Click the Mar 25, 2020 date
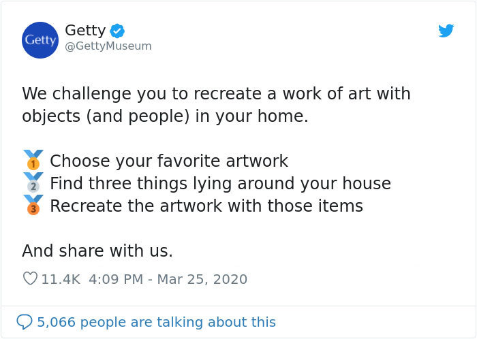Screen dimensions: 477x339 [202, 279]
